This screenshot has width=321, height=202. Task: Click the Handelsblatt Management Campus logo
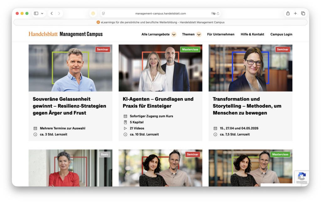coord(65,34)
